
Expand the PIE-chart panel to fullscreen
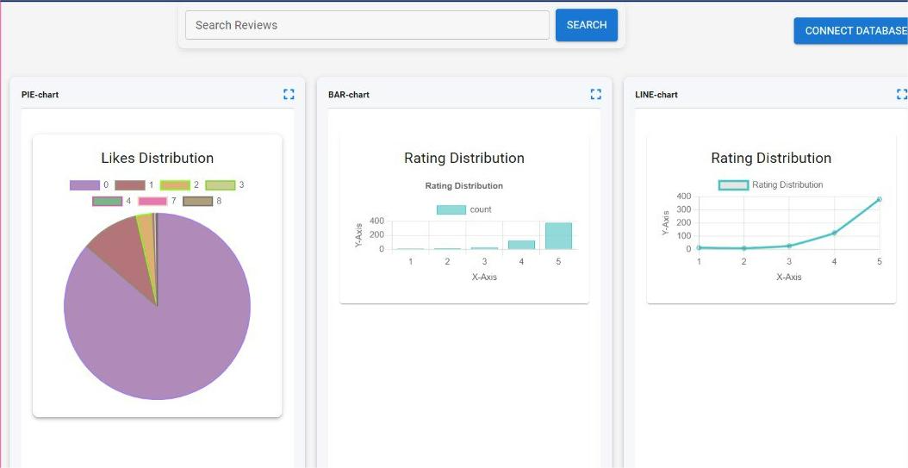click(x=289, y=95)
